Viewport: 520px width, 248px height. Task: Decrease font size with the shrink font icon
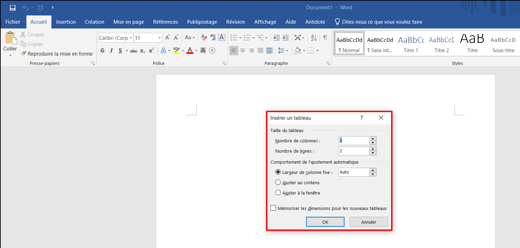(x=176, y=38)
